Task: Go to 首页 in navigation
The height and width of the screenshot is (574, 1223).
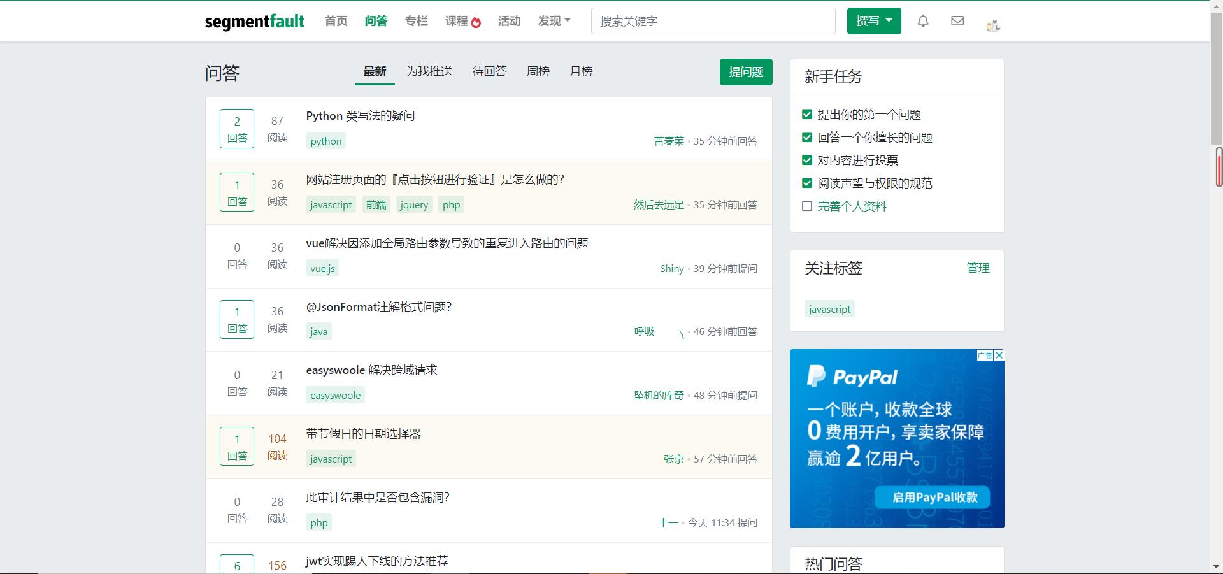Action: (336, 21)
